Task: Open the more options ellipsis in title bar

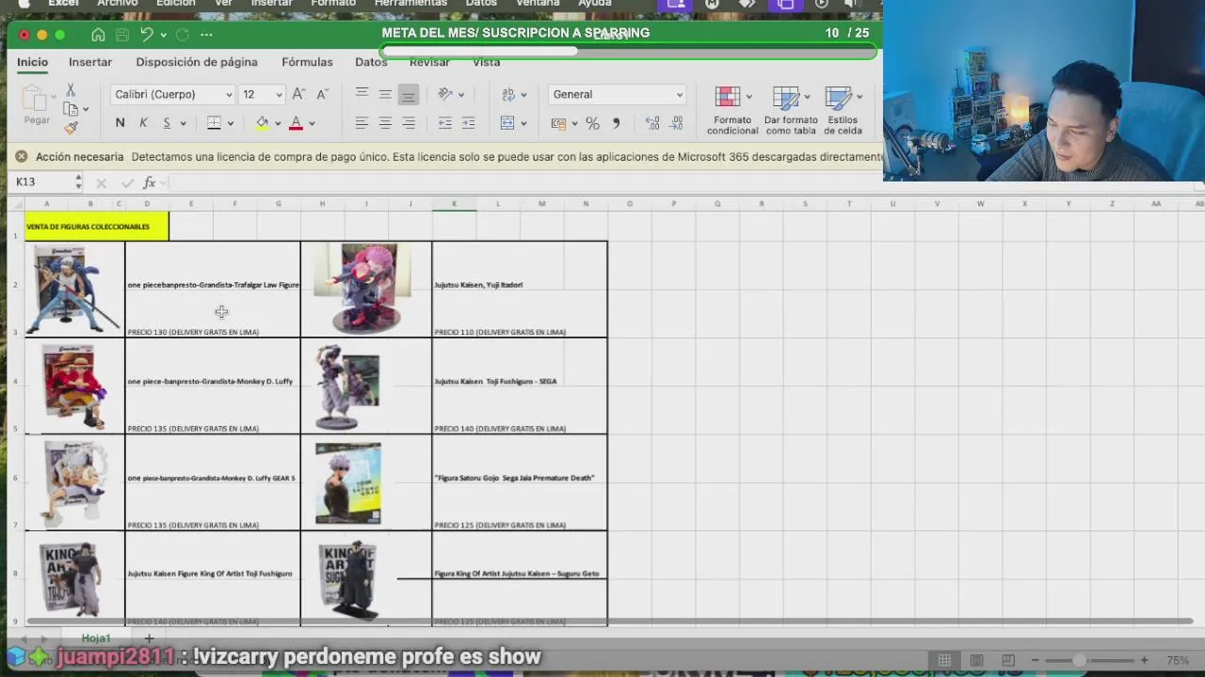Action: coord(206,35)
